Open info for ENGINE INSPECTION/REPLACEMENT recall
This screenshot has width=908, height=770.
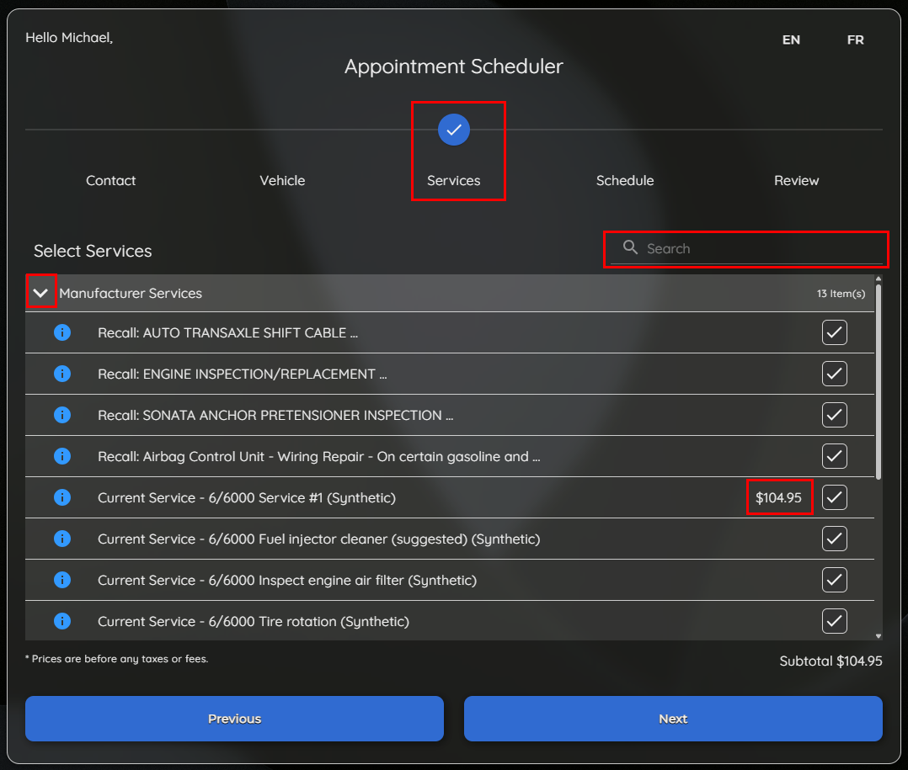click(62, 374)
